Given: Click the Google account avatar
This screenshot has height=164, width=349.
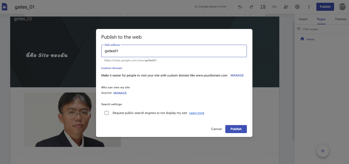Looking at the screenshot, I should coord(342,7).
